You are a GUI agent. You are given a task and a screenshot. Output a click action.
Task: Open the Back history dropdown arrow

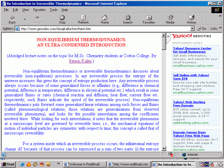coord(25,19)
